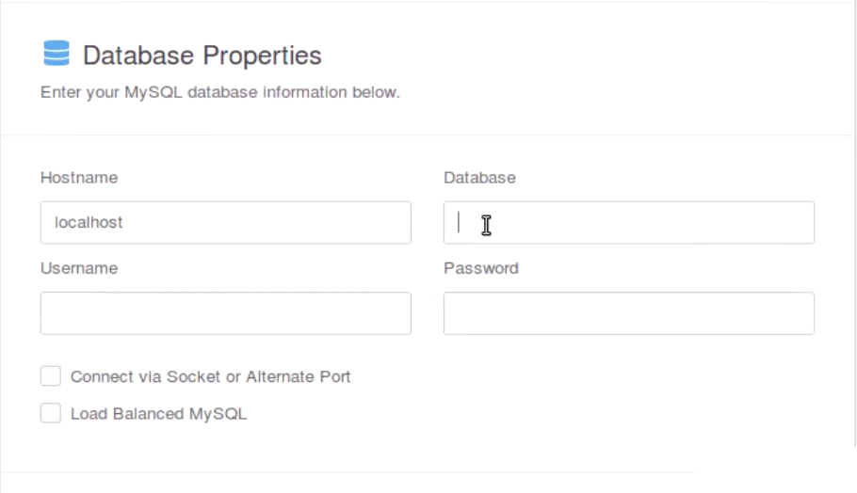Focus the Password input field
The height and width of the screenshot is (493, 857).
(628, 313)
